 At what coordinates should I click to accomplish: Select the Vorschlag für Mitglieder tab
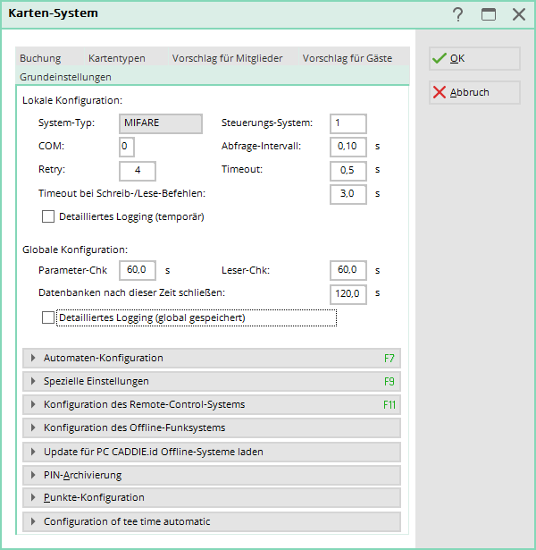(x=227, y=58)
